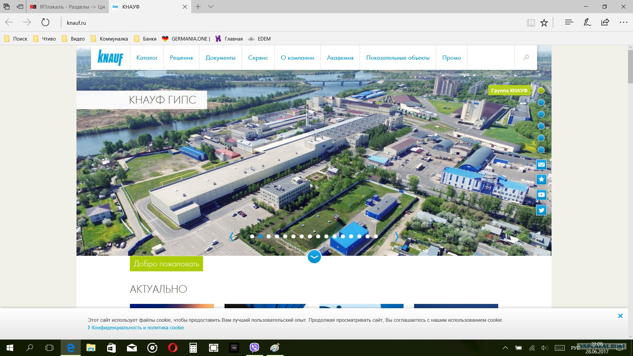Viewport: 633px width, 356px height.
Task: Add page to favorites with star icon
Action: 544,23
